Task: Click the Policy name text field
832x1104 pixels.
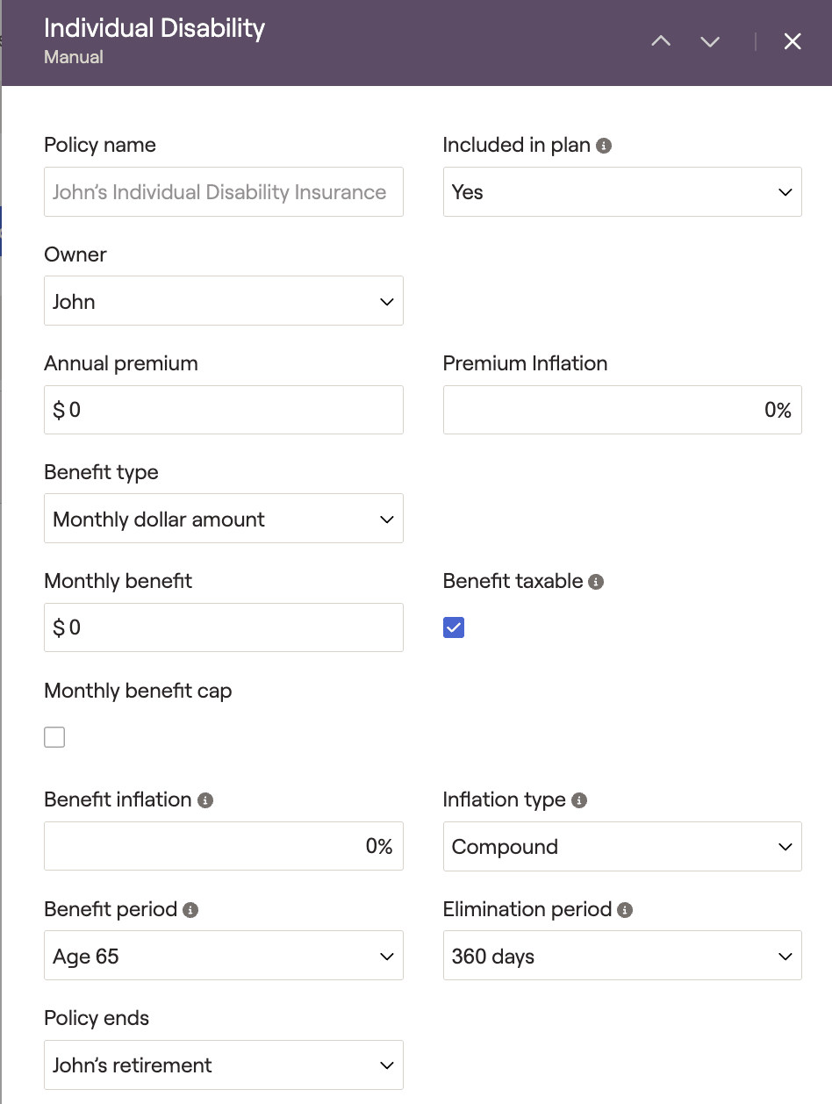Action: pos(223,192)
